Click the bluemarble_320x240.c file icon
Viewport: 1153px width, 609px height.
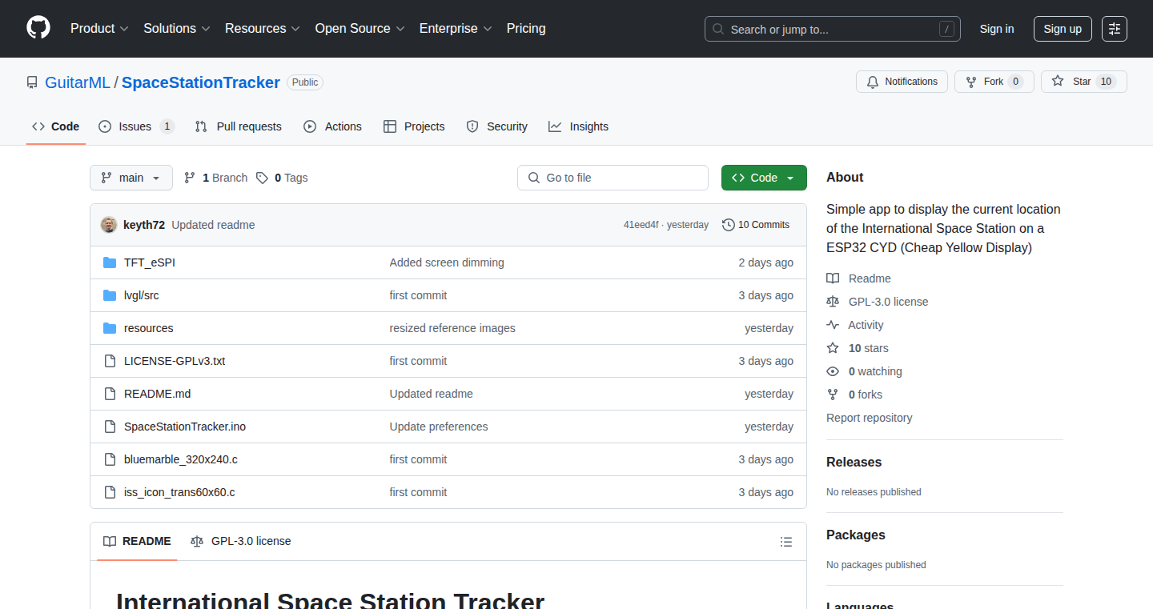110,459
